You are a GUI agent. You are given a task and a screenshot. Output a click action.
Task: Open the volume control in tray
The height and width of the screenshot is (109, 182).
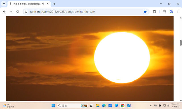168,106
